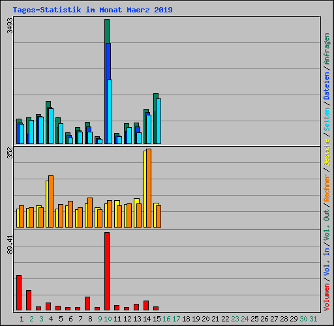Click the cyan Seiten bar for day 15
The height and width of the screenshot is (326, 334).
pyautogui.click(x=159, y=121)
